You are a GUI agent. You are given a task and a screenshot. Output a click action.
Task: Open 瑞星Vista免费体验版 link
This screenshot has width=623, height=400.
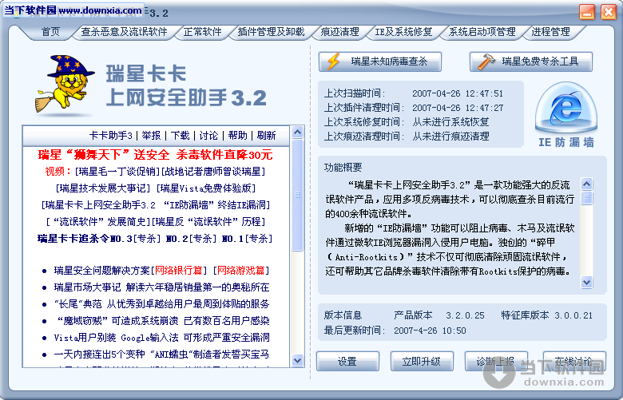(x=206, y=188)
